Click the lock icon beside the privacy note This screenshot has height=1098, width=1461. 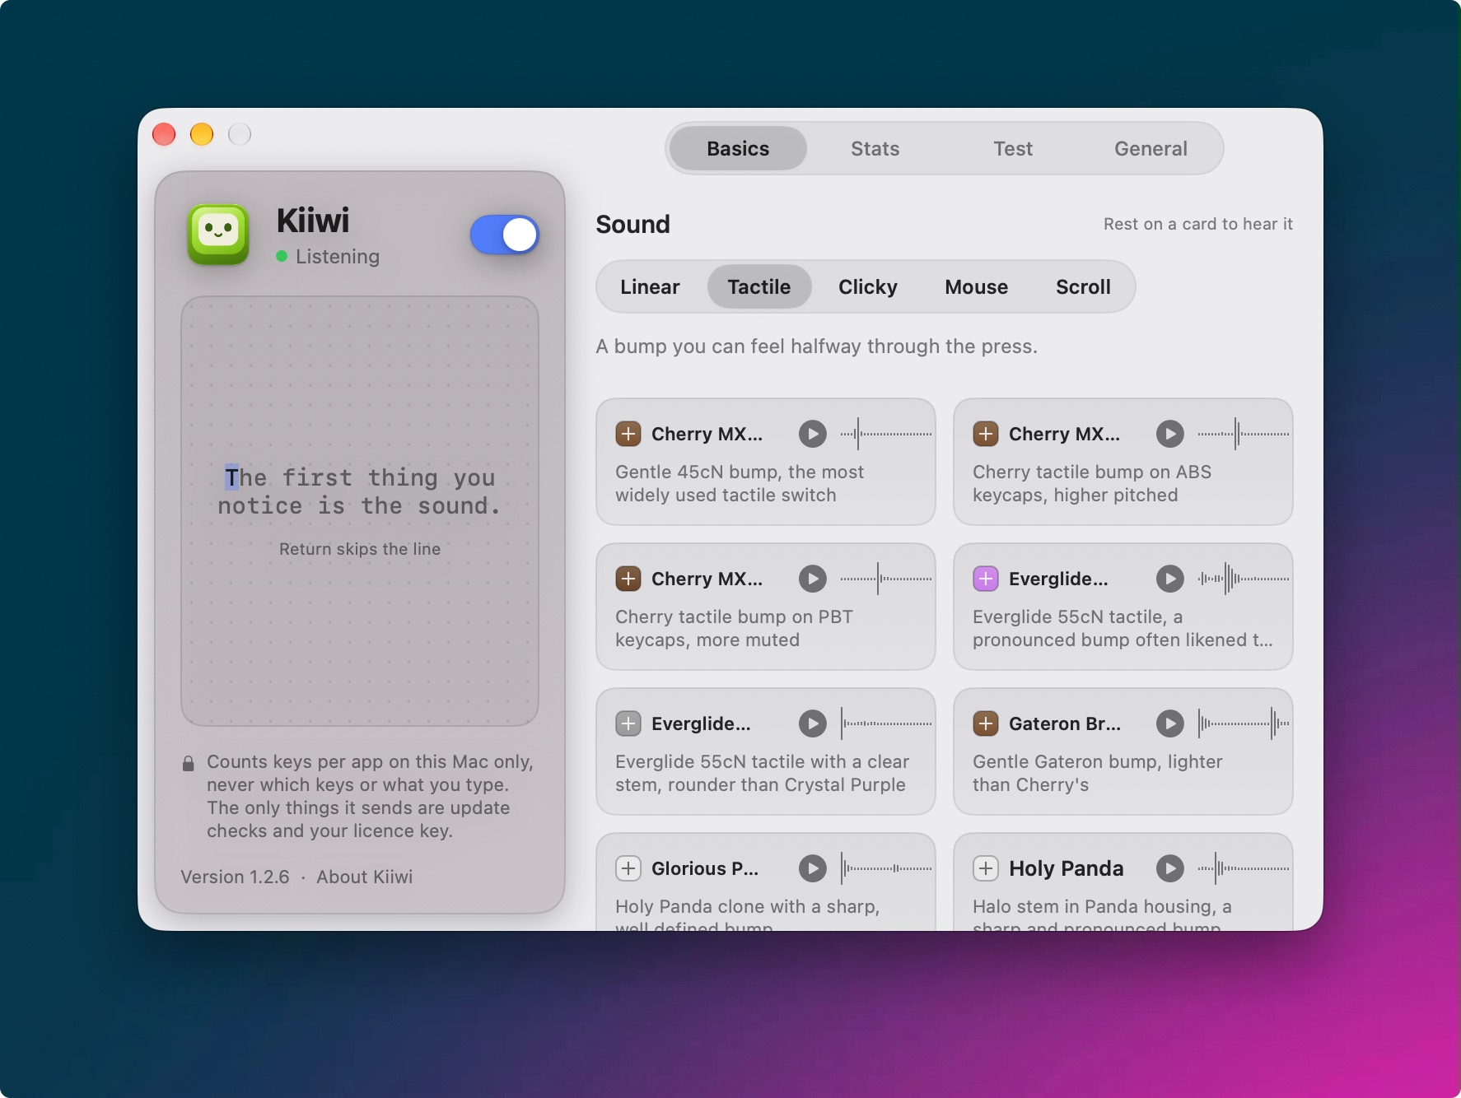pyautogui.click(x=188, y=764)
